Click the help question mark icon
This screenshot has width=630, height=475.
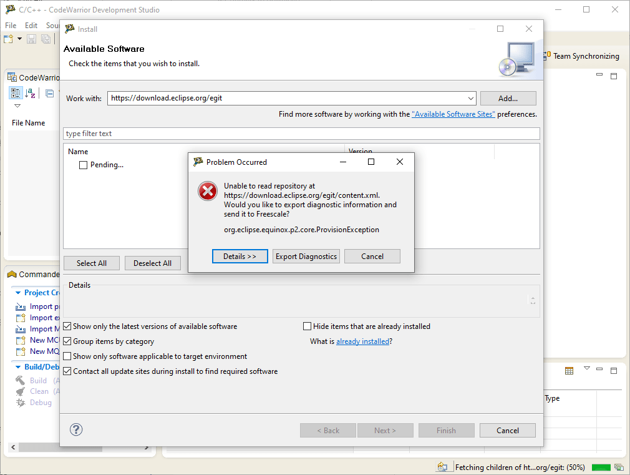(x=76, y=429)
